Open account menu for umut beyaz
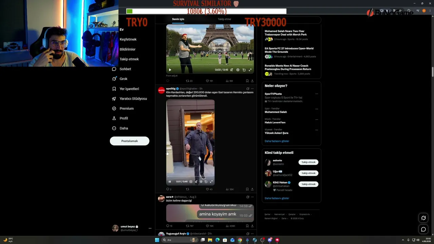This screenshot has height=244, width=434. point(132,228)
